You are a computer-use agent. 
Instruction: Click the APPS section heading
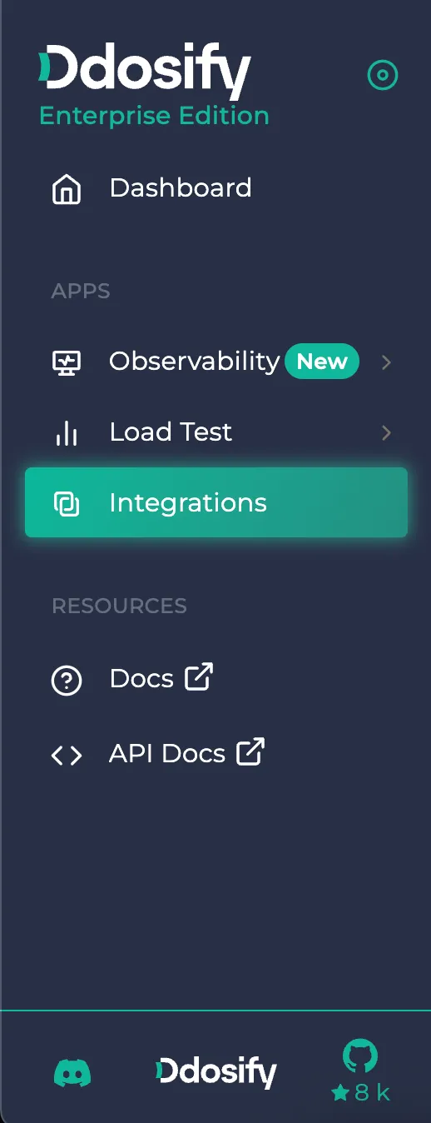pyautogui.click(x=81, y=292)
